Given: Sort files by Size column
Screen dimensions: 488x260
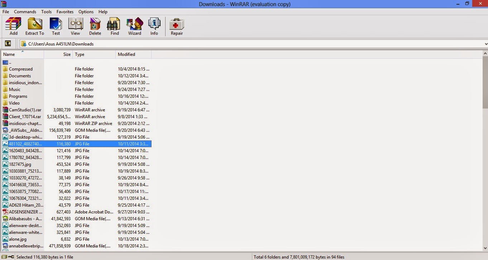Looking at the screenshot, I should (x=58, y=54).
